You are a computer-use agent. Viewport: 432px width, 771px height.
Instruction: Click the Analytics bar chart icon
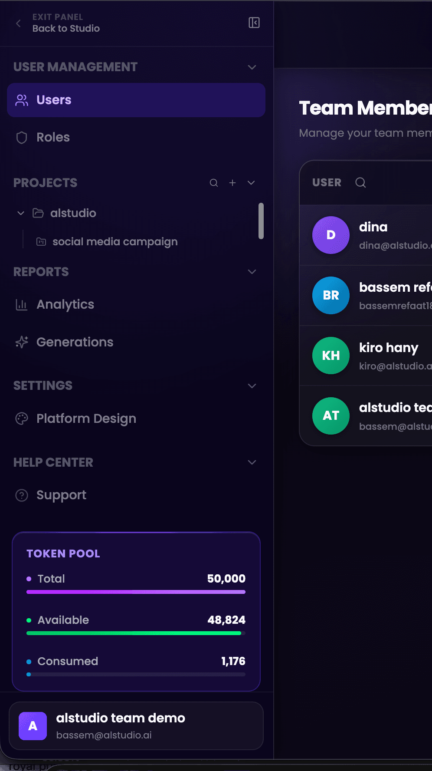[22, 305]
